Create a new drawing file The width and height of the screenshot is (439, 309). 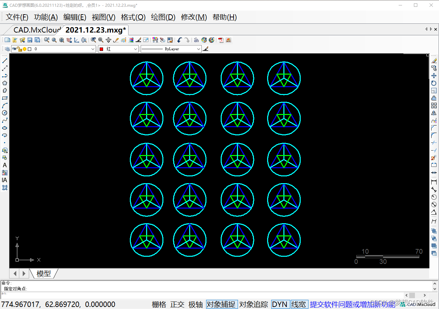[7, 40]
